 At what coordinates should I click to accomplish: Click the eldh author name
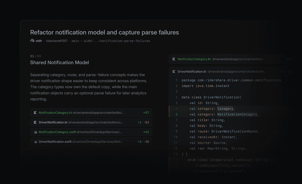pyautogui.click(x=39, y=41)
